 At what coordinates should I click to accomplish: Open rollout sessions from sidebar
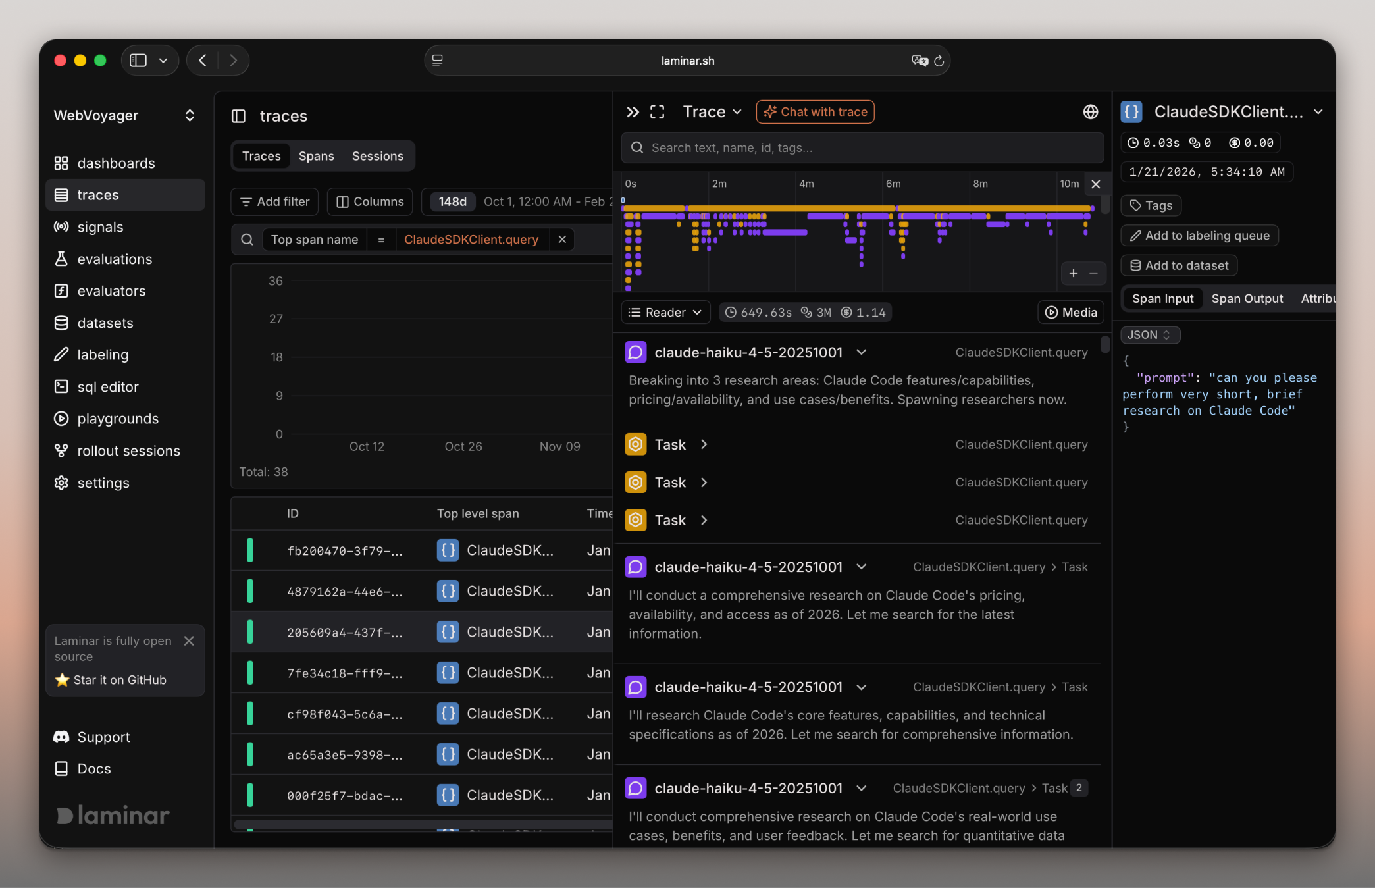[x=128, y=451]
